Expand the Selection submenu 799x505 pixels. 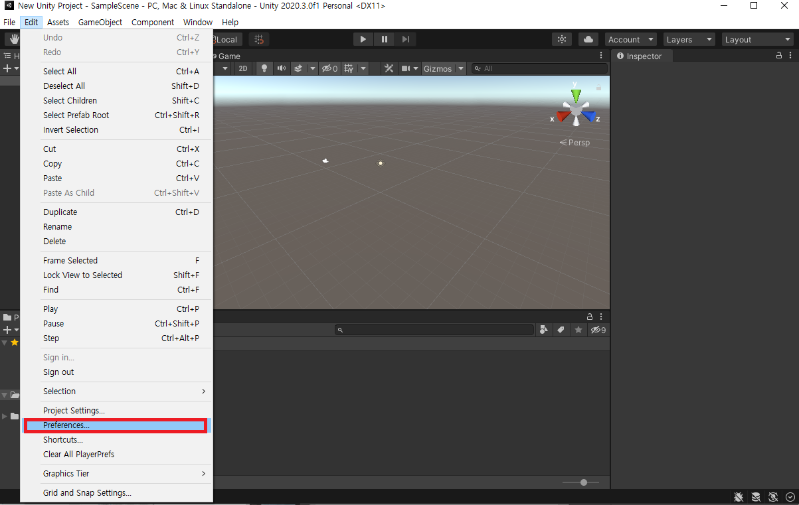point(116,392)
